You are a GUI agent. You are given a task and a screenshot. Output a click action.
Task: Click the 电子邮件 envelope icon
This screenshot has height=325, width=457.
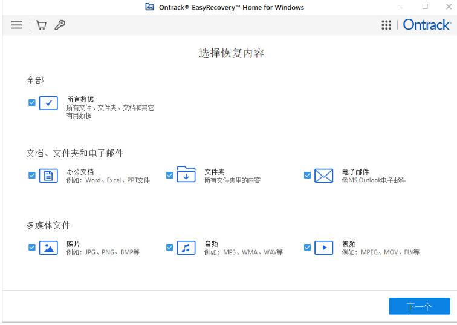pos(324,176)
